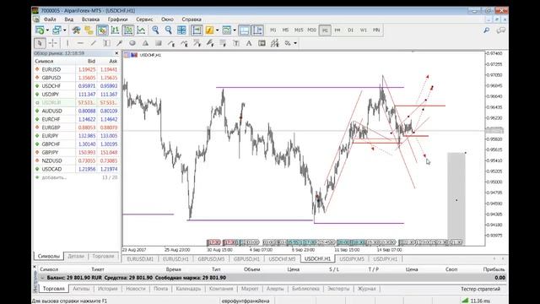This screenshot has height=304, width=540.
Task: Open the Журнал terminal tab
Action: (366, 289)
